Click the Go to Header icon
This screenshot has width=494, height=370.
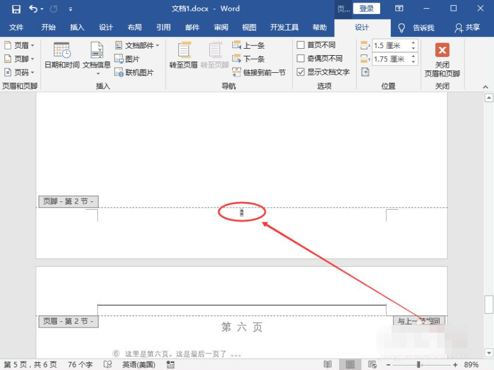pyautogui.click(x=183, y=51)
